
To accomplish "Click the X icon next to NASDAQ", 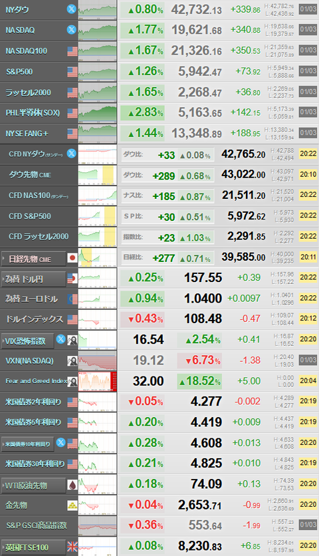I will 72,30.
